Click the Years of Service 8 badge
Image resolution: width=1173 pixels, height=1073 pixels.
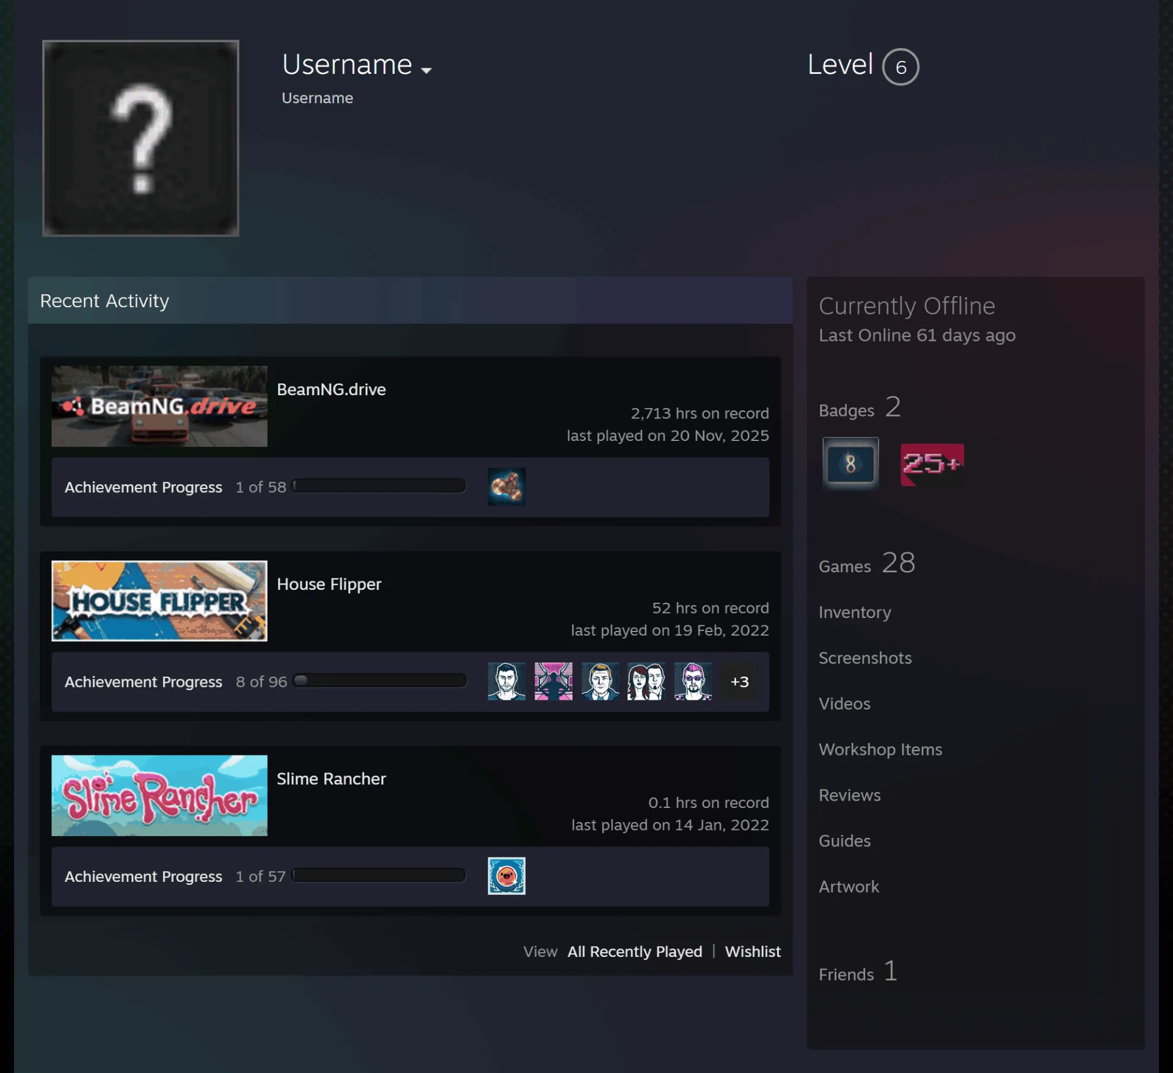click(x=850, y=464)
